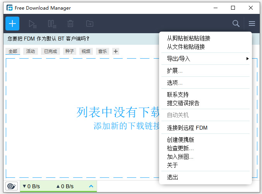Image resolution: width=262 pixels, height=194 pixels.
Task: Click the blue plus add download button
Action: [12, 24]
